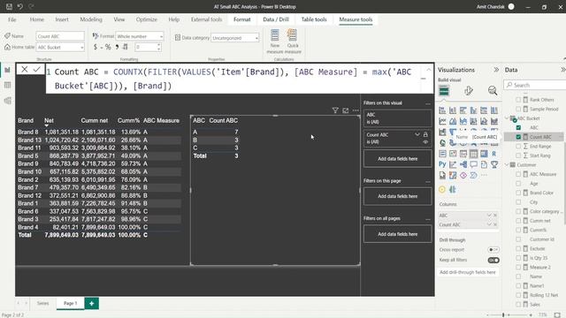Uncheck the Count ABC field checkbox
Image resolution: width=566 pixels, height=318 pixels.
coord(519,137)
